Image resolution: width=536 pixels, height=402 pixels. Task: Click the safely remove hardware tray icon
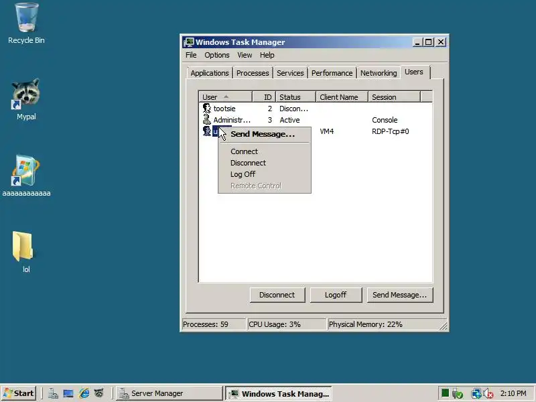click(x=458, y=394)
